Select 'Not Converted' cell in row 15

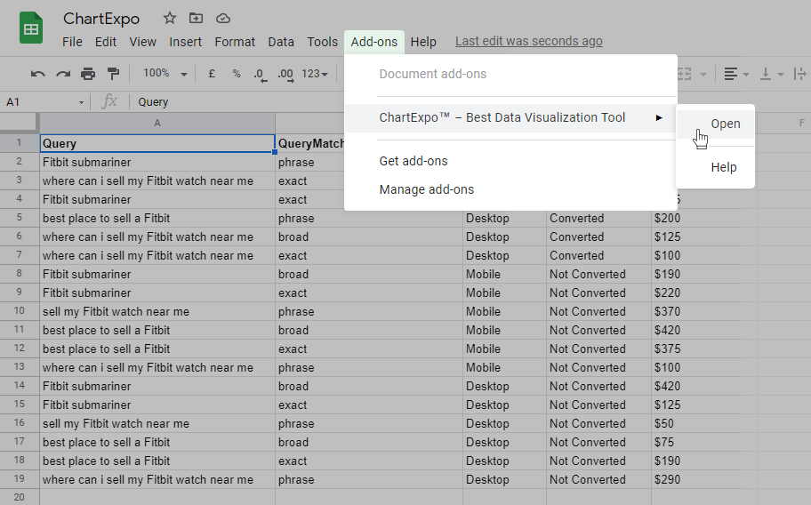(x=598, y=405)
